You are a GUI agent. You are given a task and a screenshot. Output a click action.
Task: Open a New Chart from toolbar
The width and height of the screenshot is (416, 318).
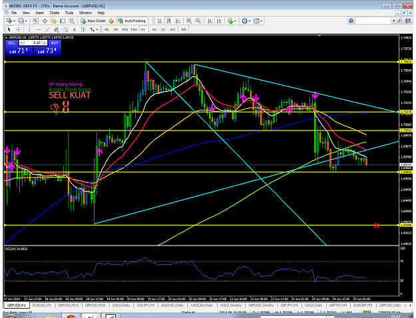(9, 21)
